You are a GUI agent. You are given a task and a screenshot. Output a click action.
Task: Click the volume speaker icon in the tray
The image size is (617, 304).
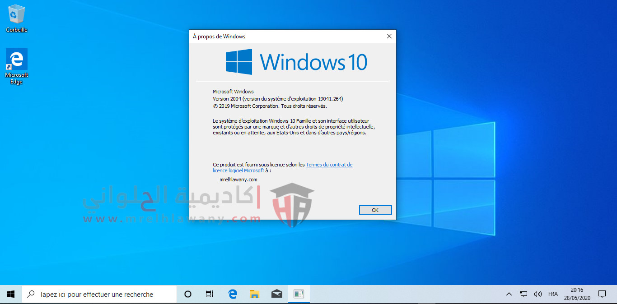tap(538, 294)
